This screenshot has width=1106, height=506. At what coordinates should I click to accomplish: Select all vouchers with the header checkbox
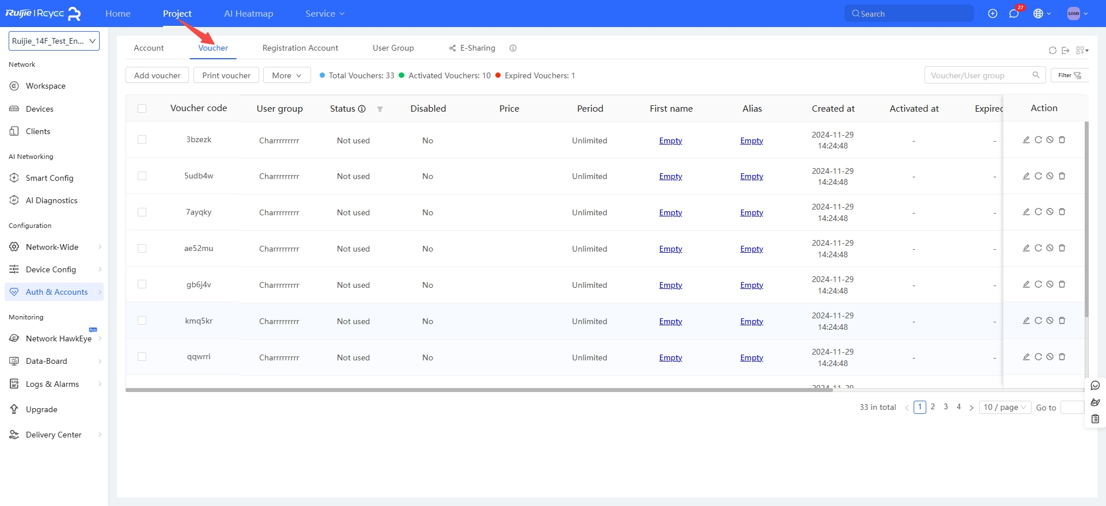tap(142, 108)
